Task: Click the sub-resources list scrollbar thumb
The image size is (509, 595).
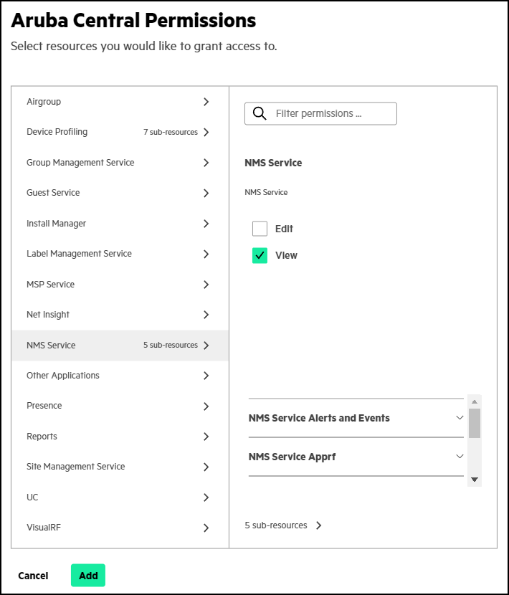Action: click(x=475, y=423)
